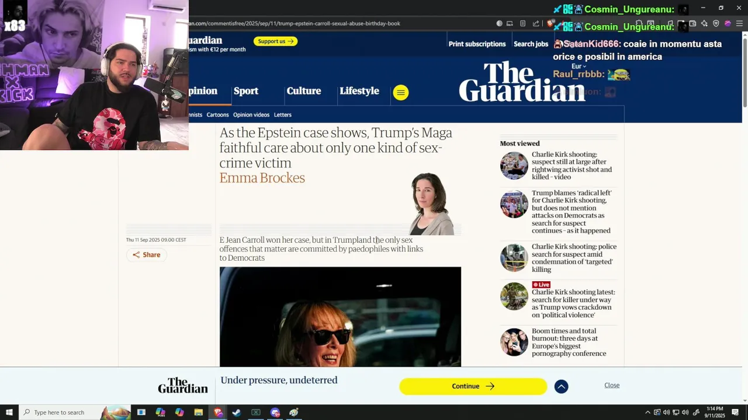Launch Microsoft 365 from taskbar
Viewport: 748px width, 420px height.
[x=160, y=412]
